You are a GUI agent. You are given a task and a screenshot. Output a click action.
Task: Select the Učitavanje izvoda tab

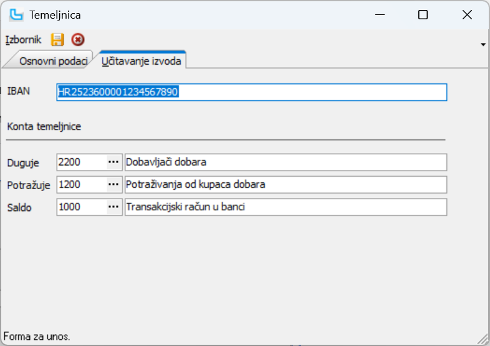142,60
